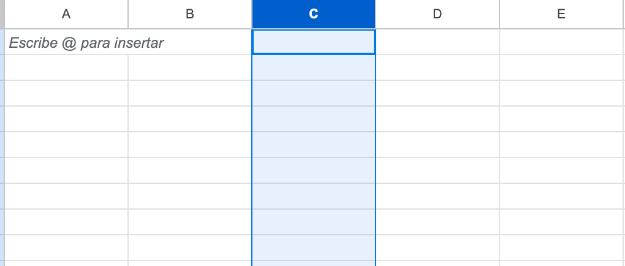The image size is (625, 266).
Task: Click cell D2 in second row
Action: coord(438,67)
